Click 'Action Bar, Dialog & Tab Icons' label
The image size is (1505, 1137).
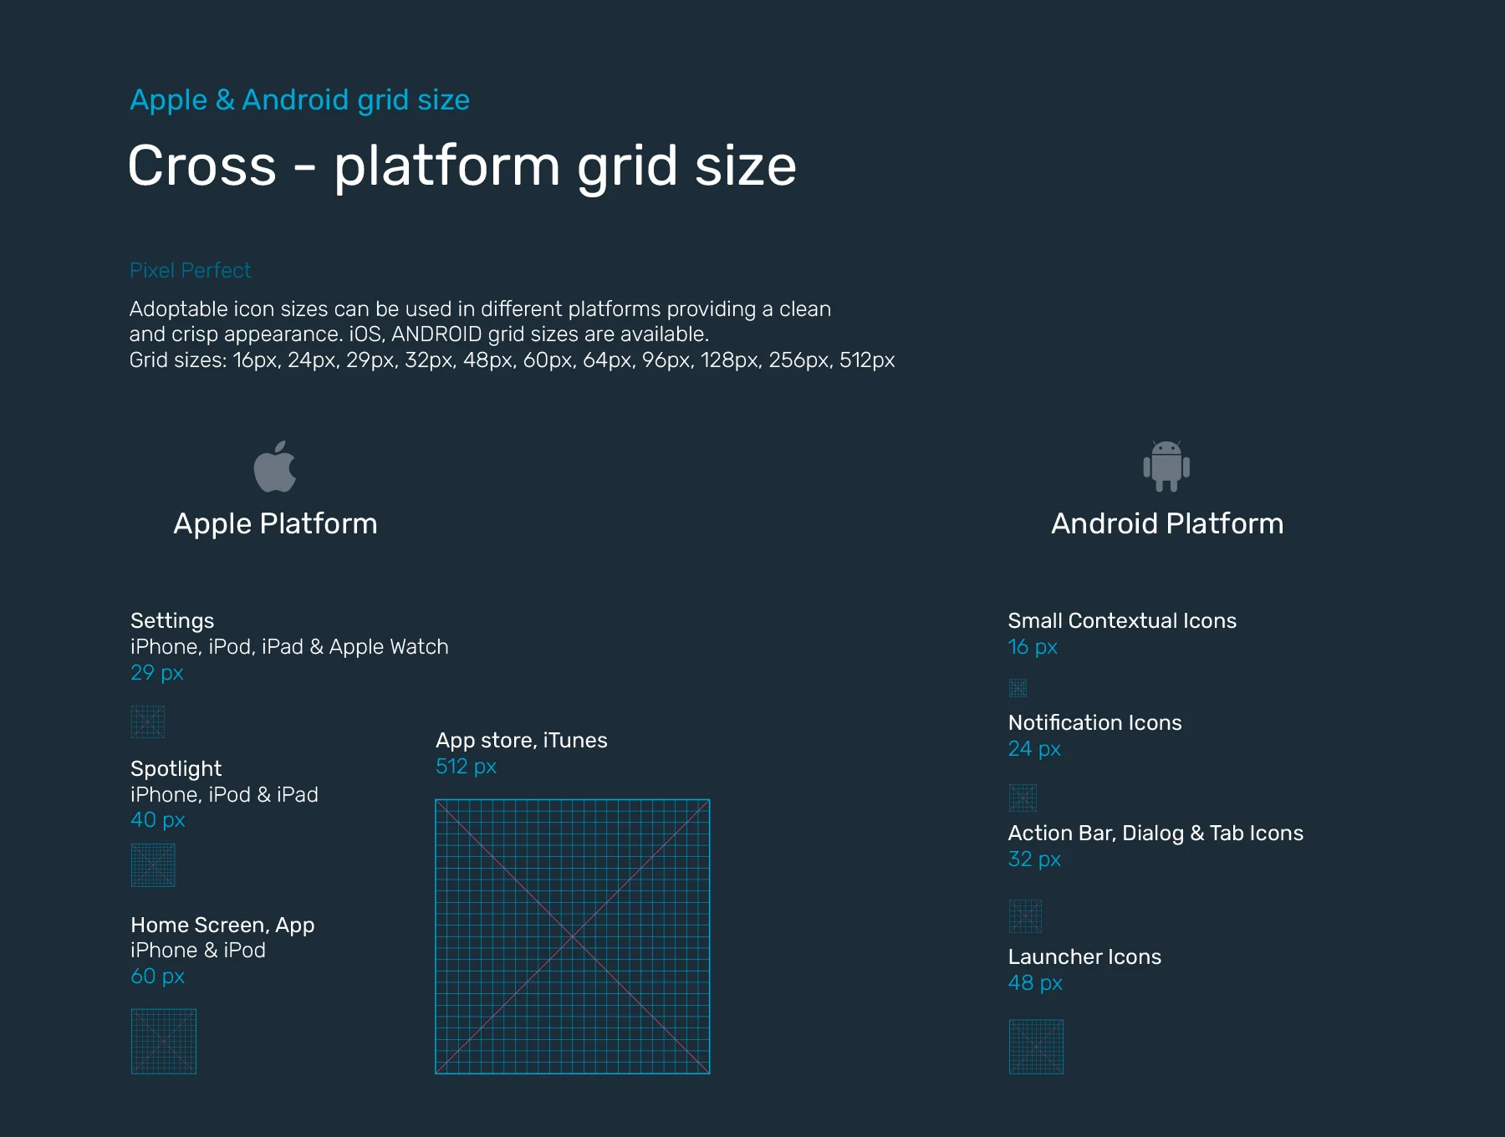(x=1156, y=834)
